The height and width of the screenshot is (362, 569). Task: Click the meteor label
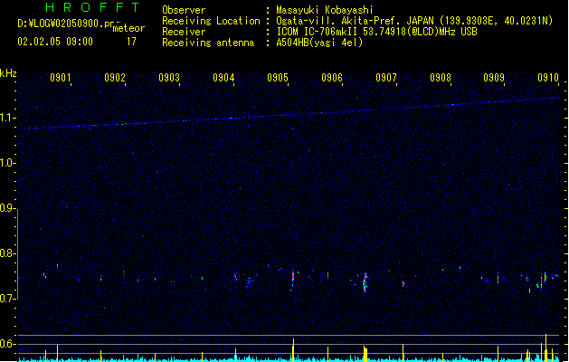point(128,28)
